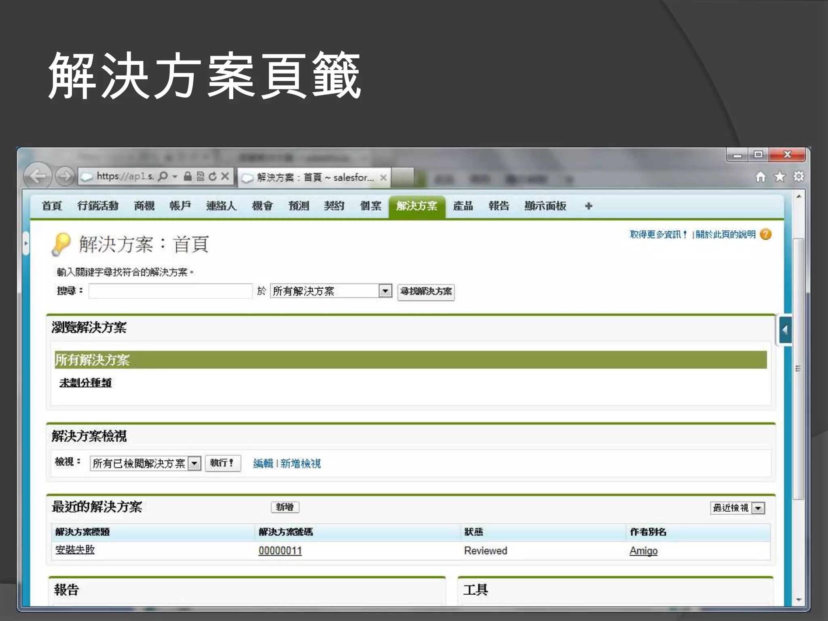The image size is (828, 621).
Task: Click the address bar lock icon
Action: [x=188, y=176]
